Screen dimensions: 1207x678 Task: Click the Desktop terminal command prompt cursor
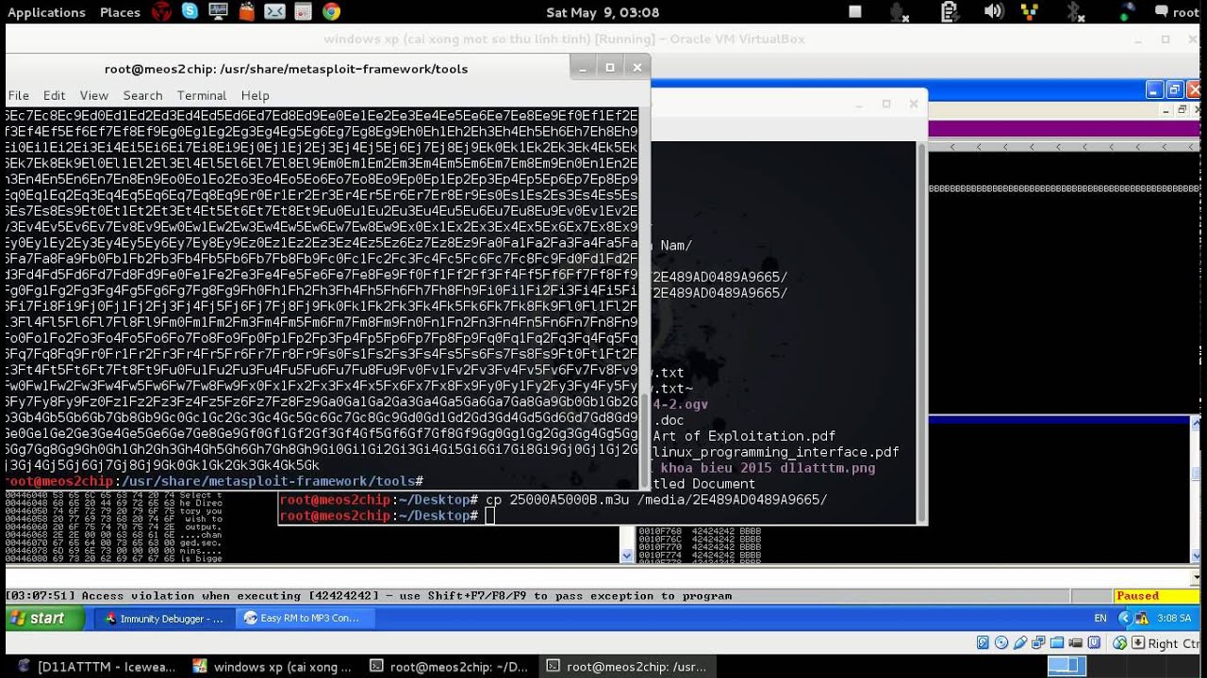[x=489, y=515]
